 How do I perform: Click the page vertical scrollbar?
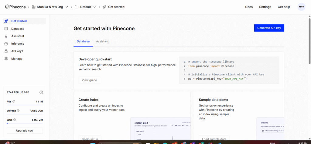click(x=309, y=41)
